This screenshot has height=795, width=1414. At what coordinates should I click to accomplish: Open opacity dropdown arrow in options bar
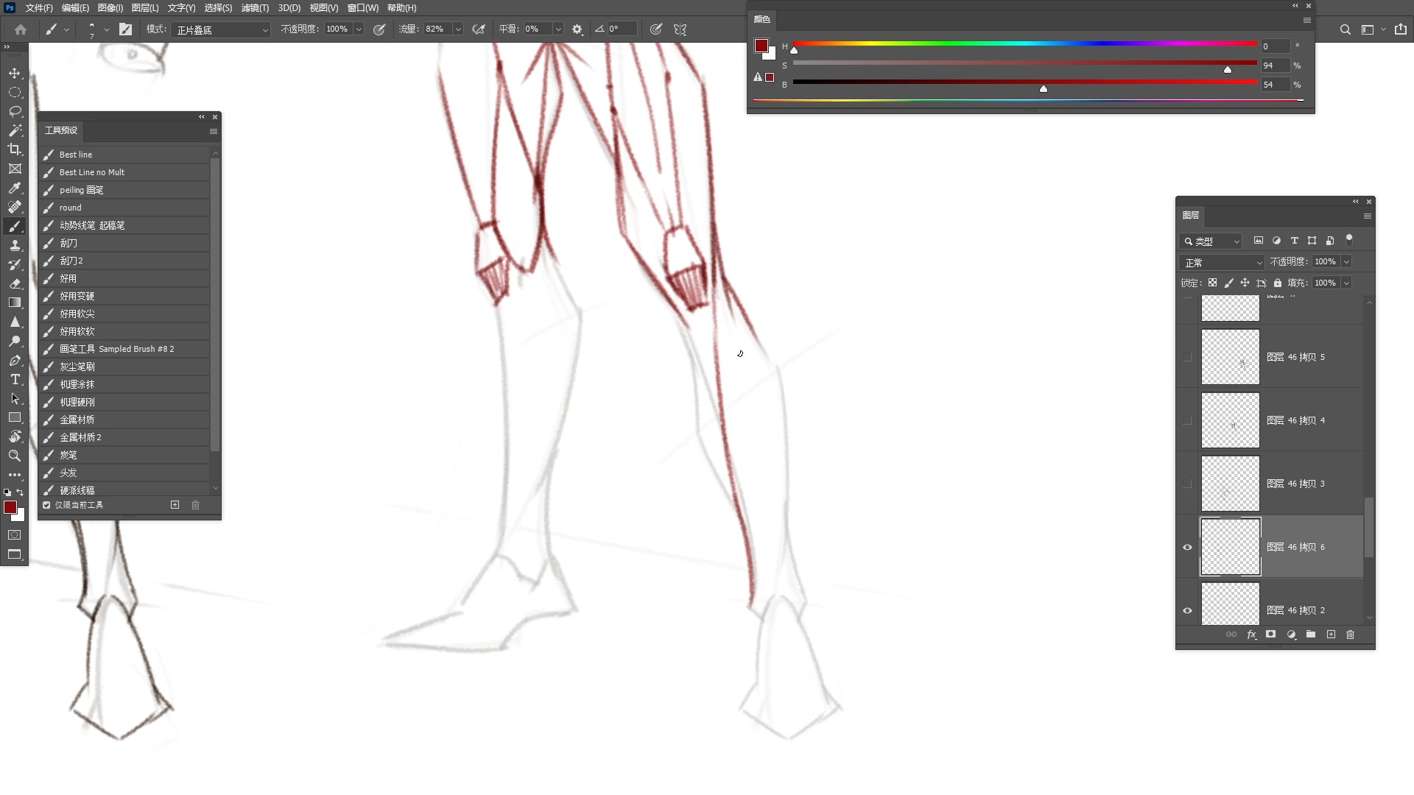click(359, 29)
